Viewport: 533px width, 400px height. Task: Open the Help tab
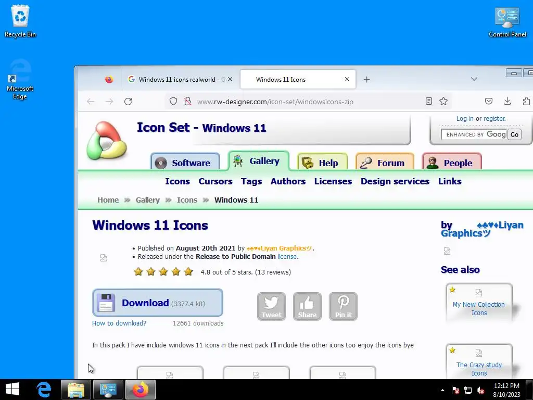click(x=322, y=162)
